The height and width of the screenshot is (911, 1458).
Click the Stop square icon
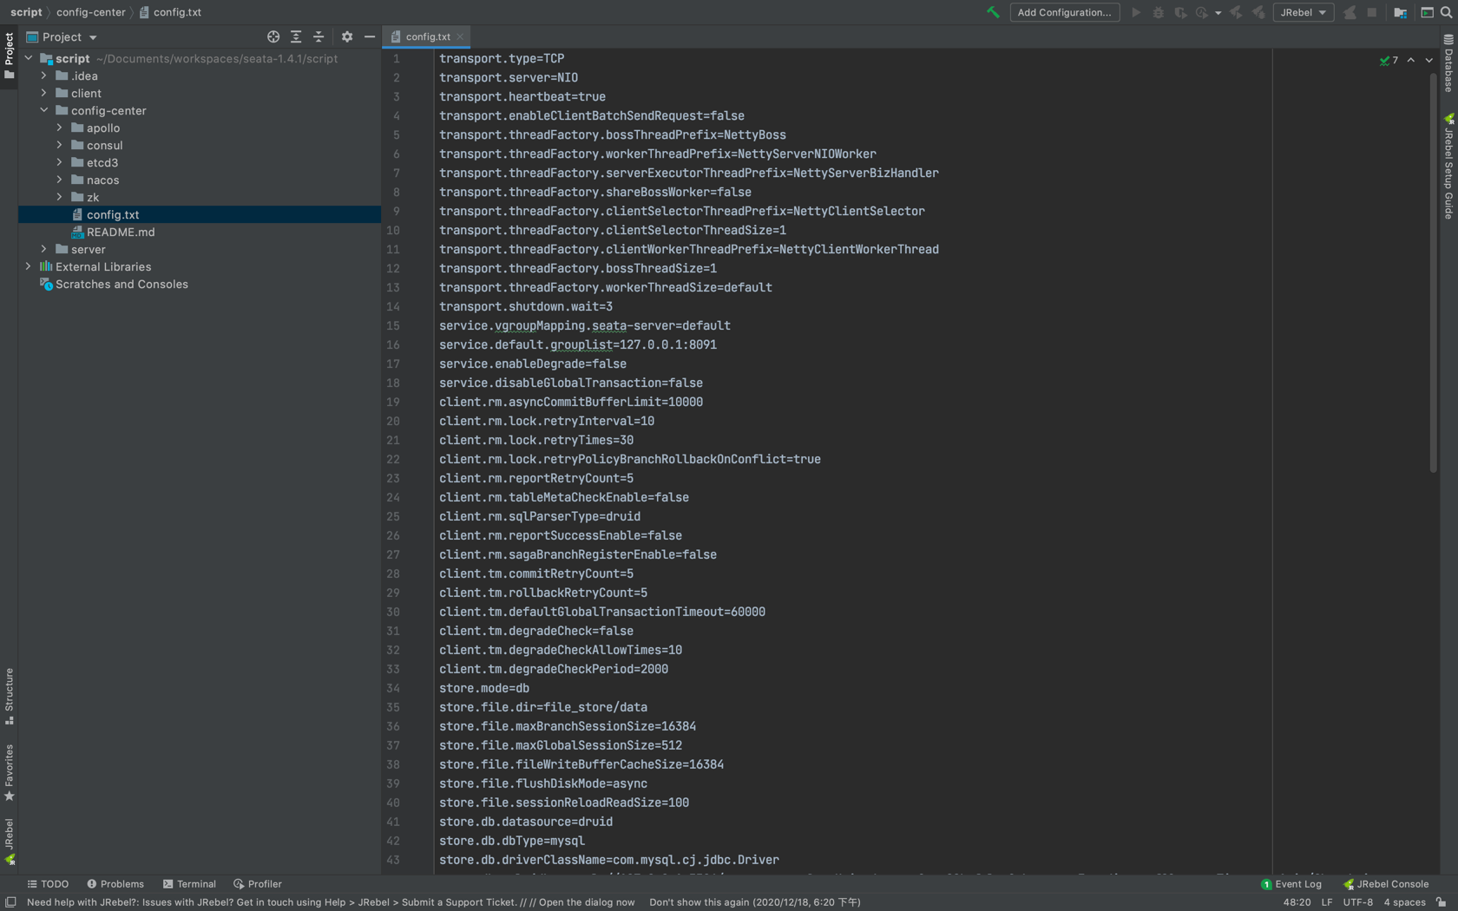tap(1371, 12)
